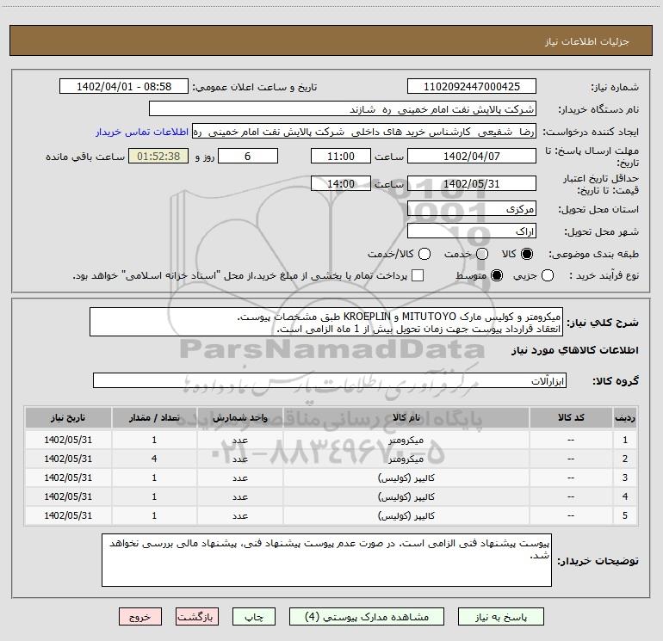Click the توضیحات خریدار notes box
The width and height of the screenshot is (663, 641).
[326, 560]
